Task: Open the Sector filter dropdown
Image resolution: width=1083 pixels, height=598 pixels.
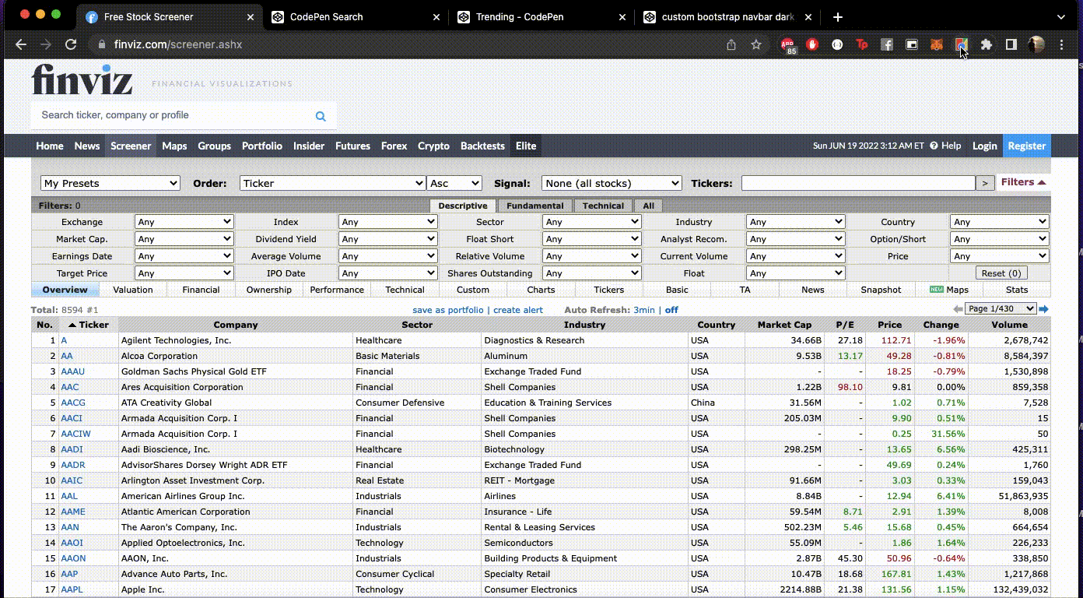Action: [x=592, y=222]
